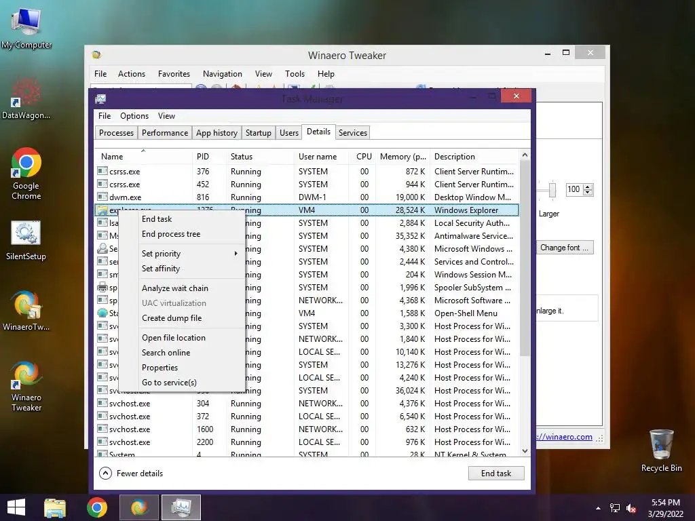695x521 pixels.
Task: Click svchost.exe PID 304 process icon
Action: point(102,403)
